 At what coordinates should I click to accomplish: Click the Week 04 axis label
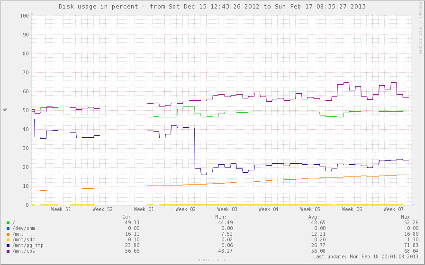[269, 209]
